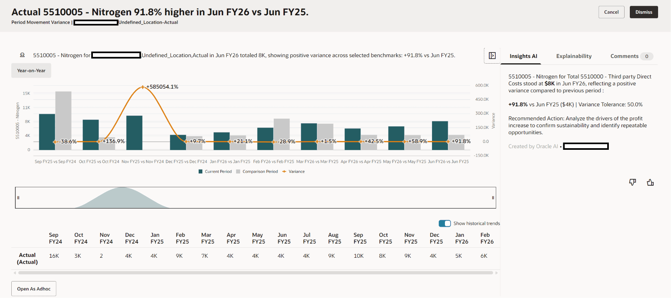Click the scrollbar right arrow under table
Screen dimensions: 671x298
click(x=497, y=273)
